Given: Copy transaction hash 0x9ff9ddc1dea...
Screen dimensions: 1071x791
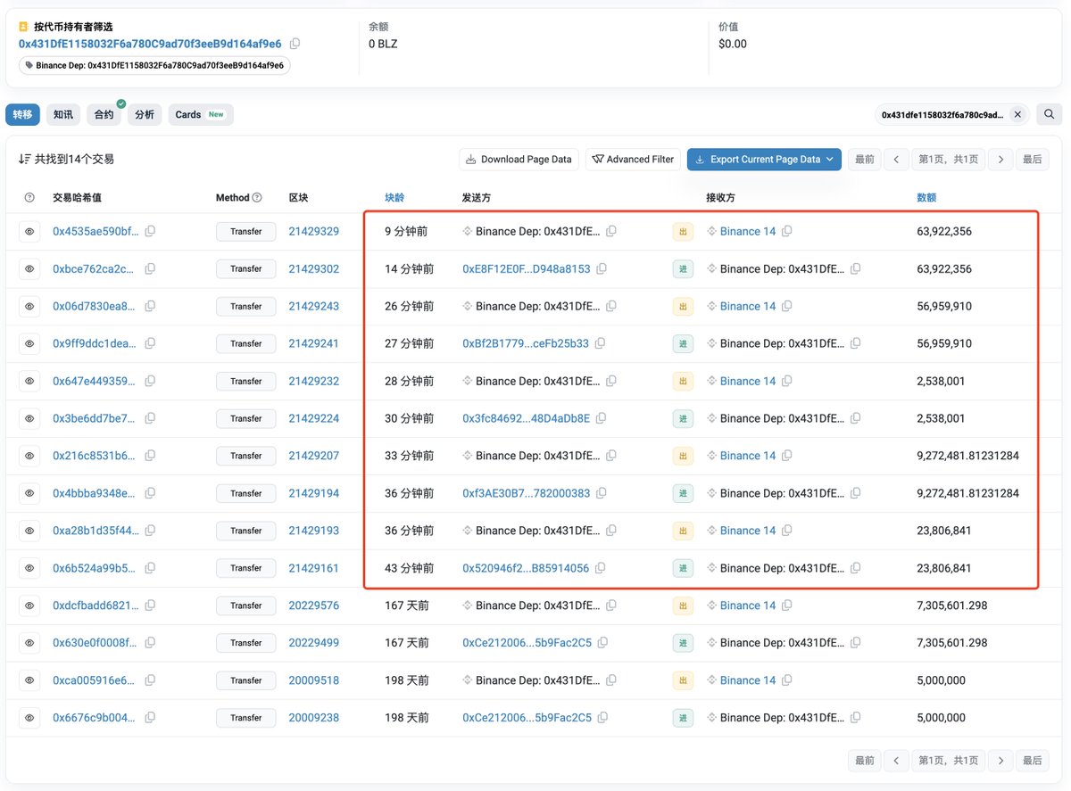Looking at the screenshot, I should [x=150, y=343].
